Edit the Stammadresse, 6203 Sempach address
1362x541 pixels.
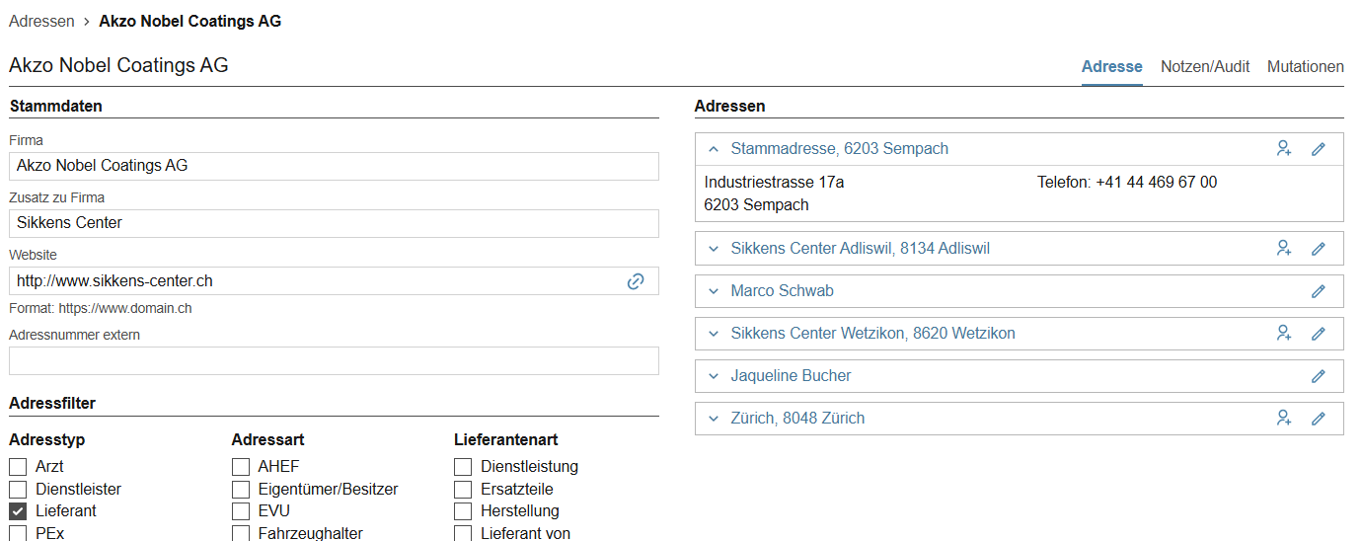1318,149
